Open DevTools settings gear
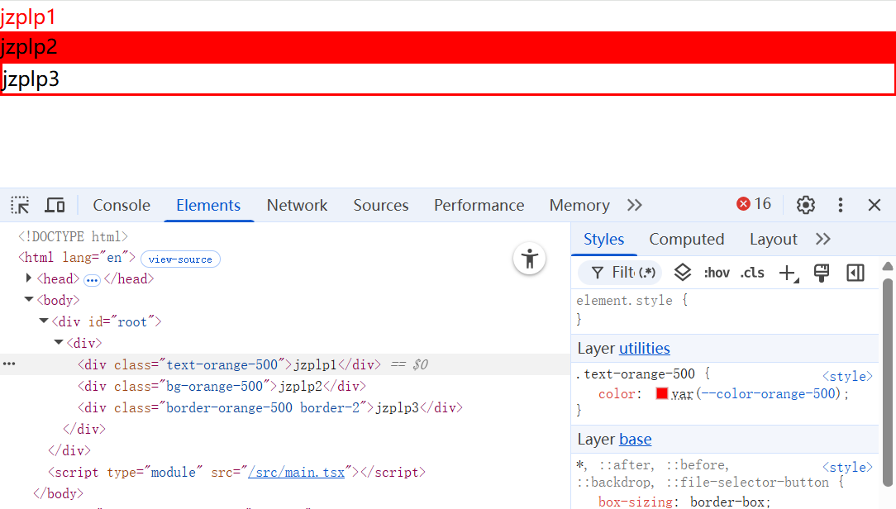The height and width of the screenshot is (509, 896). click(x=806, y=205)
